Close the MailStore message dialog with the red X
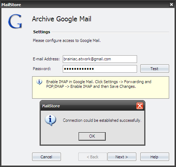Image resolution: width=176 pixels, height=167 pixels. [x=140, y=106]
